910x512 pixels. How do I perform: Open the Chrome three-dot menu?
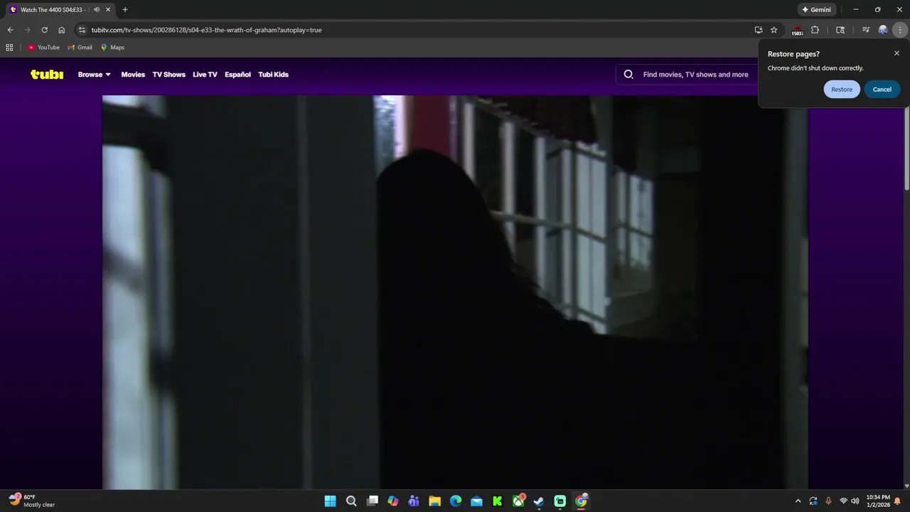pos(900,30)
